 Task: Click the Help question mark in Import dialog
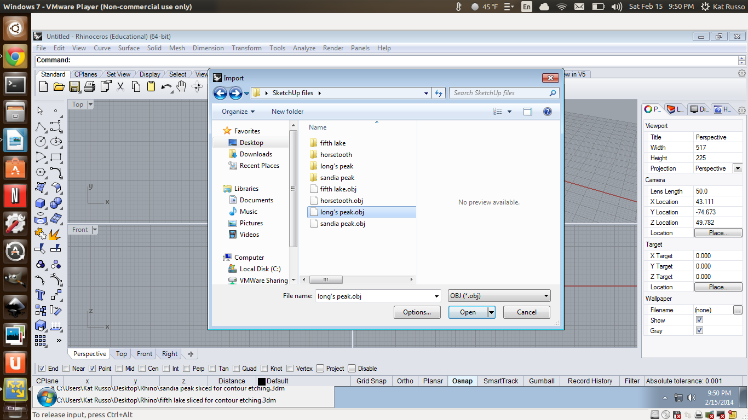click(547, 112)
